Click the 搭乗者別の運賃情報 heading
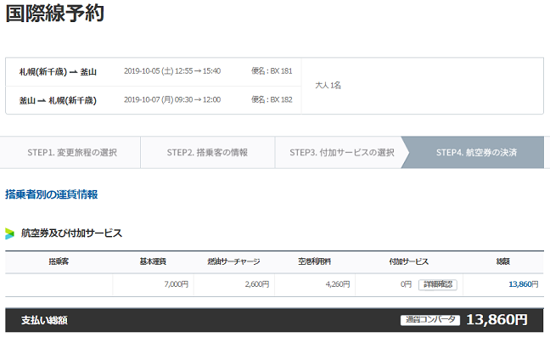This screenshot has height=337, width=550. (52, 194)
